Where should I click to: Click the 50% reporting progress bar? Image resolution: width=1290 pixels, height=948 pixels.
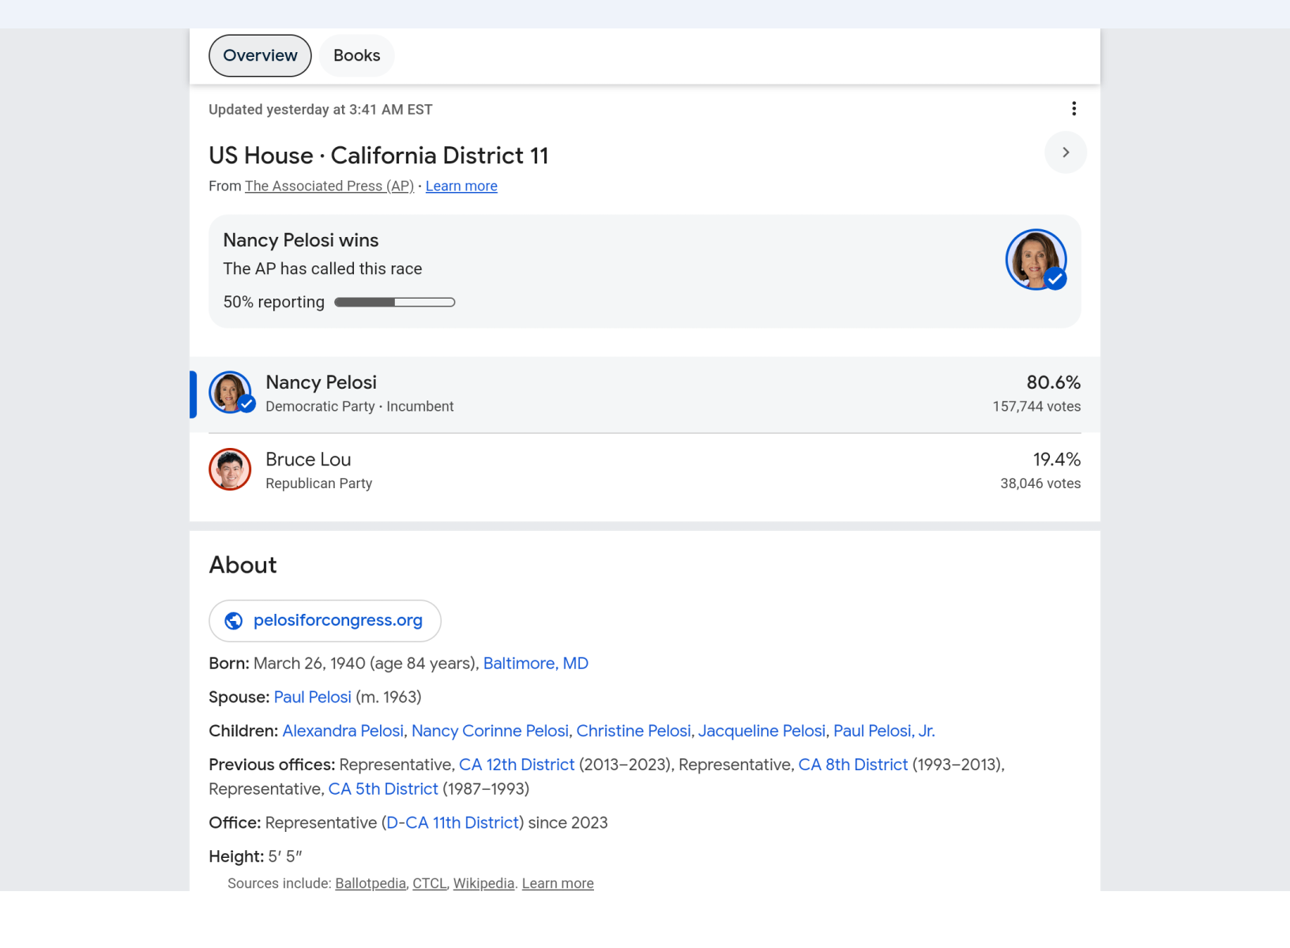[394, 303]
